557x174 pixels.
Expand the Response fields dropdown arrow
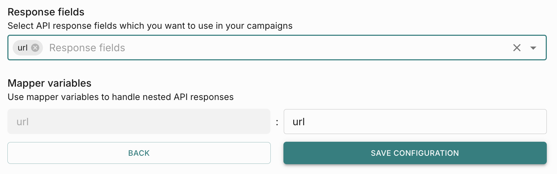tap(533, 48)
